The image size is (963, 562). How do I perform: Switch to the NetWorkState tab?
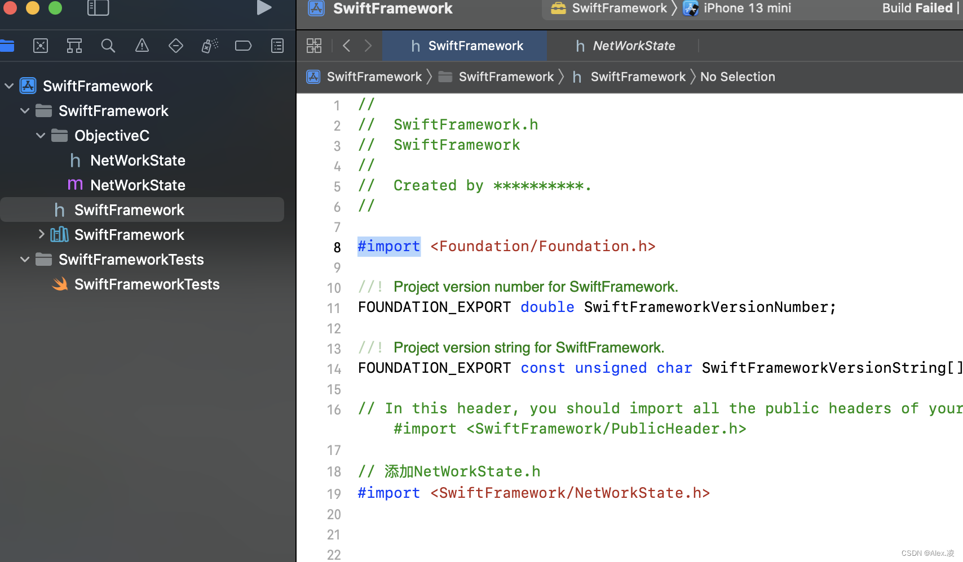[625, 46]
